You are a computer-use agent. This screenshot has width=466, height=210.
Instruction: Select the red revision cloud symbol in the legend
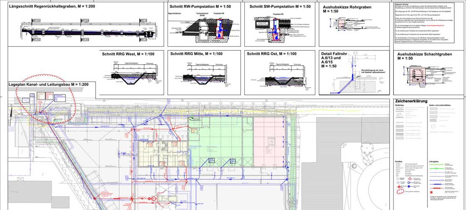pos(400,192)
